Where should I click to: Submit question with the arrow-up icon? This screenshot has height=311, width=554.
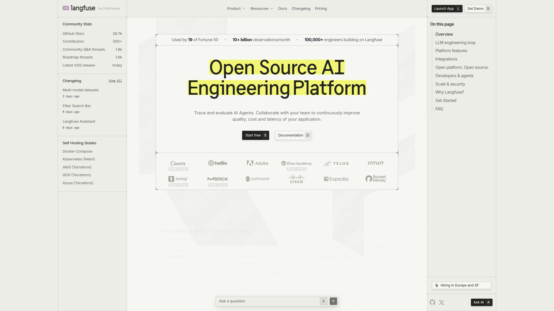click(x=333, y=301)
